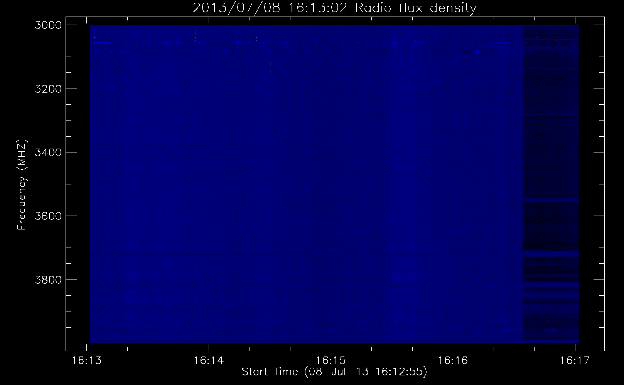Click the 3600 frequency tick label
This screenshot has width=624, height=385.
point(48,216)
